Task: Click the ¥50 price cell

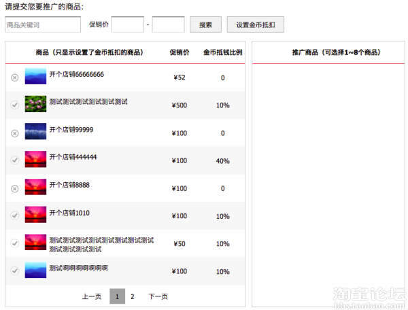Action: coord(180,243)
